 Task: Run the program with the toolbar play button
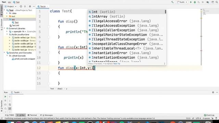coord(191,2)
